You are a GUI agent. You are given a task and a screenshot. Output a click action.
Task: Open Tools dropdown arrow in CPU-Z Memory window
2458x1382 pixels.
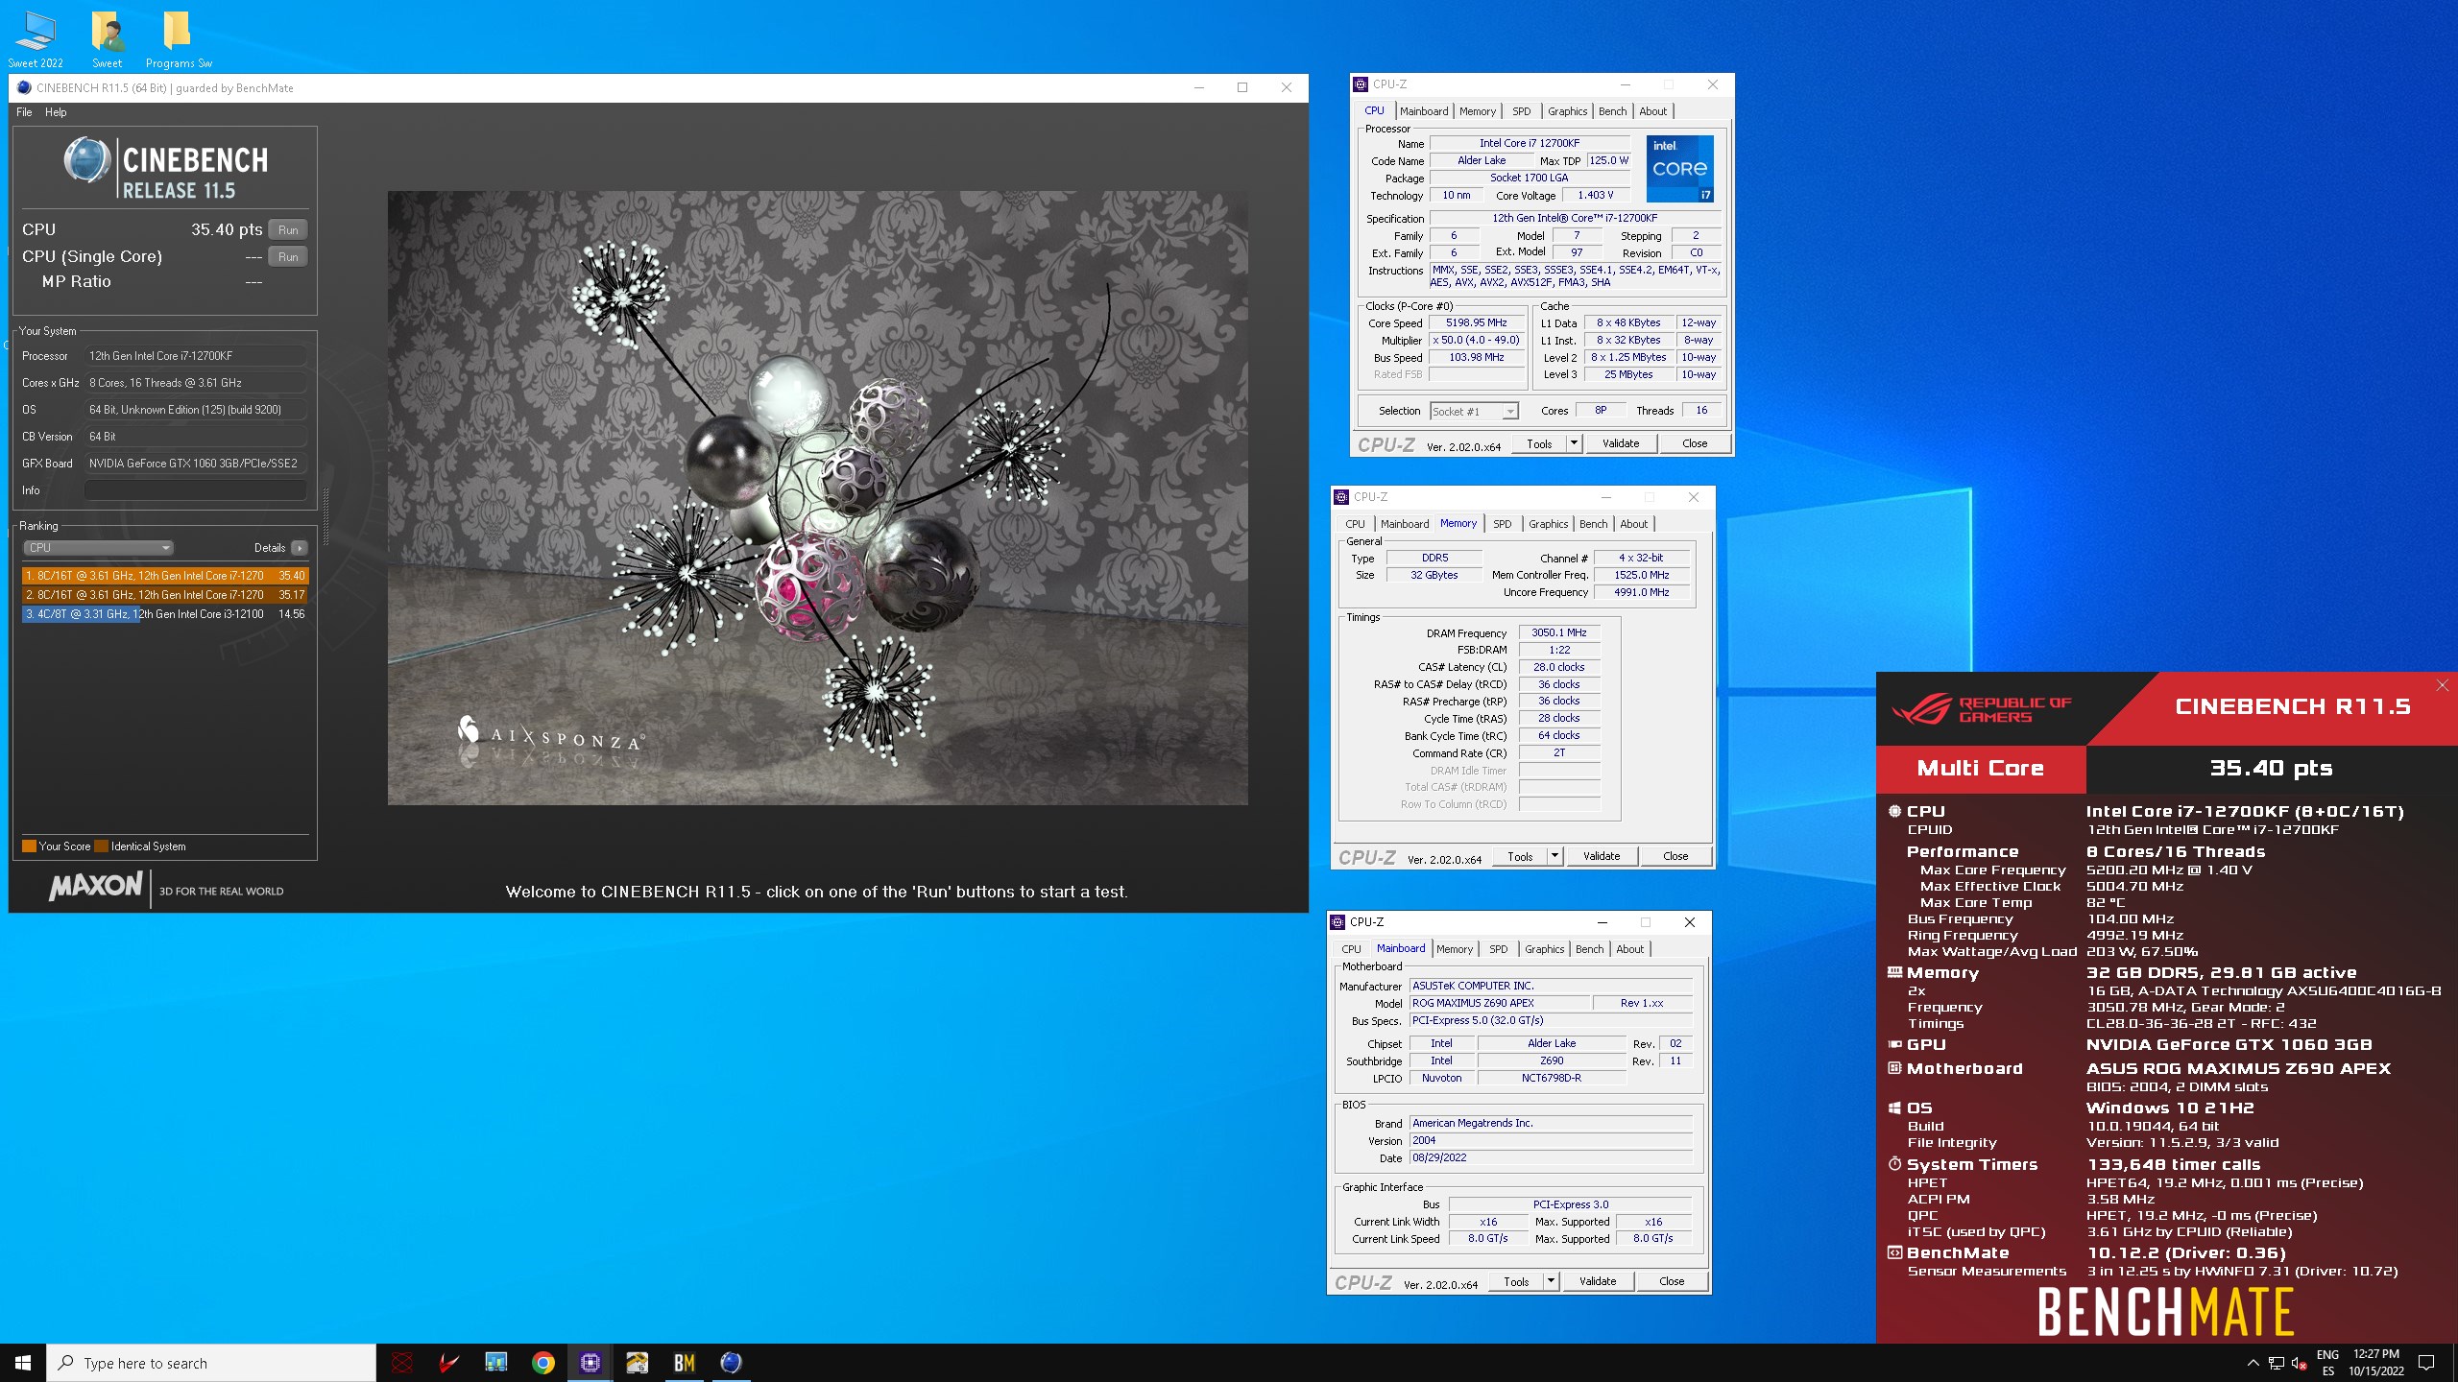1554,856
